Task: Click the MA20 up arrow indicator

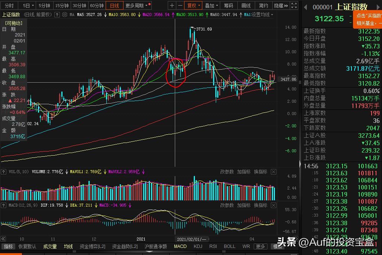Action: click(173, 15)
